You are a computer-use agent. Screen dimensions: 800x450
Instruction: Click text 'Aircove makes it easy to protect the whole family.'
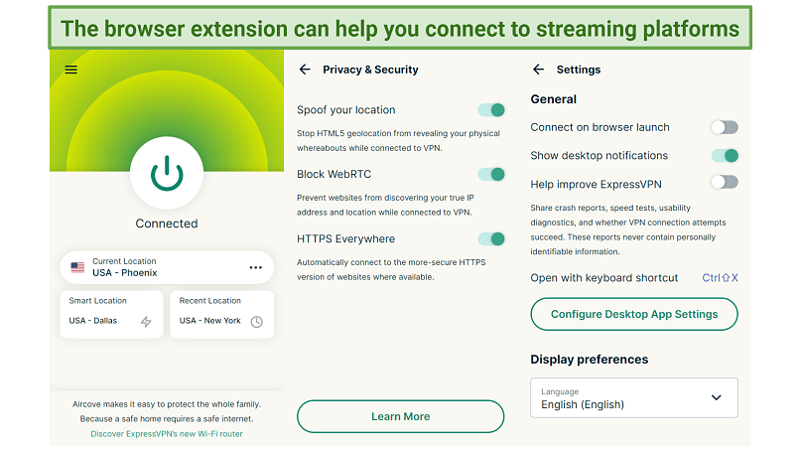click(x=167, y=404)
